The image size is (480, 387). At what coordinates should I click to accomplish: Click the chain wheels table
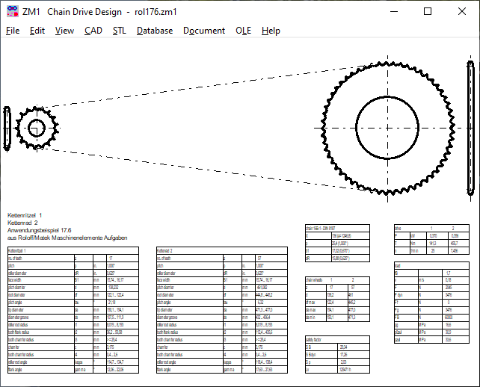click(337, 300)
